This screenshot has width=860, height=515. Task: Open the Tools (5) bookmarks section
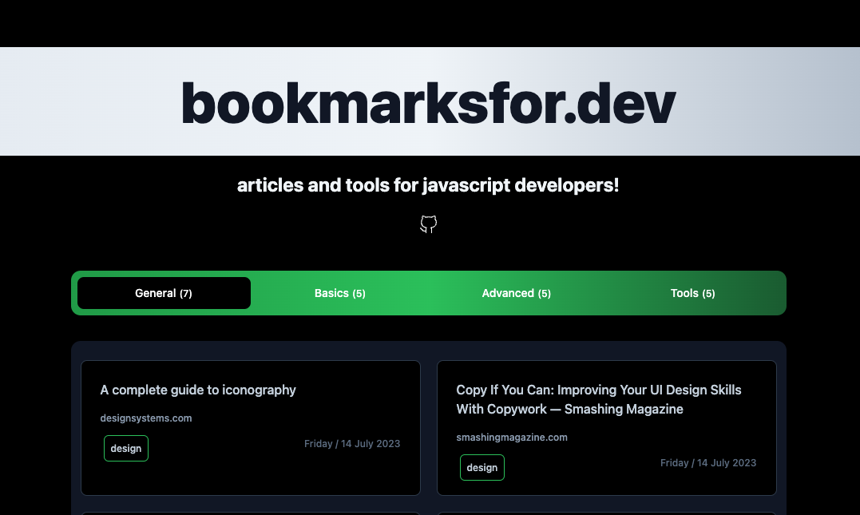[692, 293]
